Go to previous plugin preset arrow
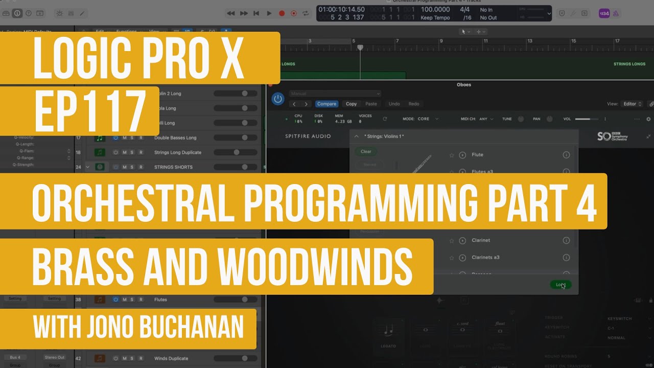 tap(294, 104)
